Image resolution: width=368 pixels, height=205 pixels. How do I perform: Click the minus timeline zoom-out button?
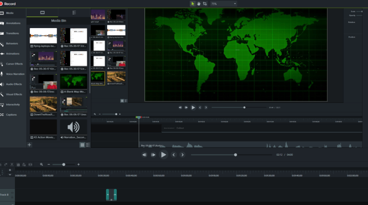[x=49, y=165]
